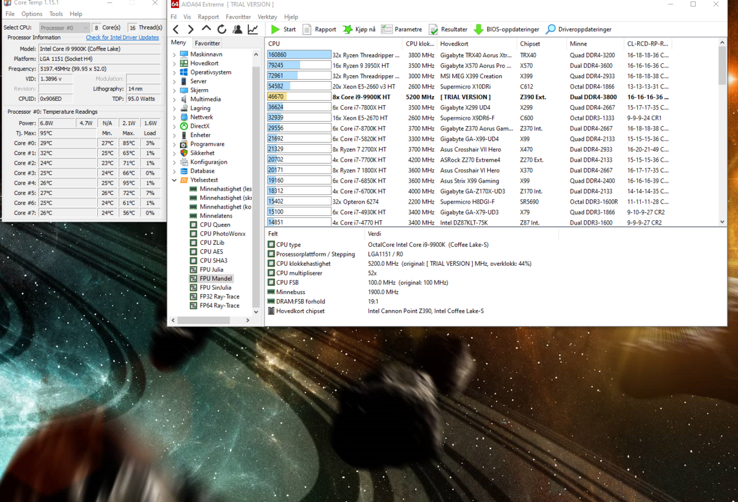Collapse Ytelsestest tree node

pos(175,180)
